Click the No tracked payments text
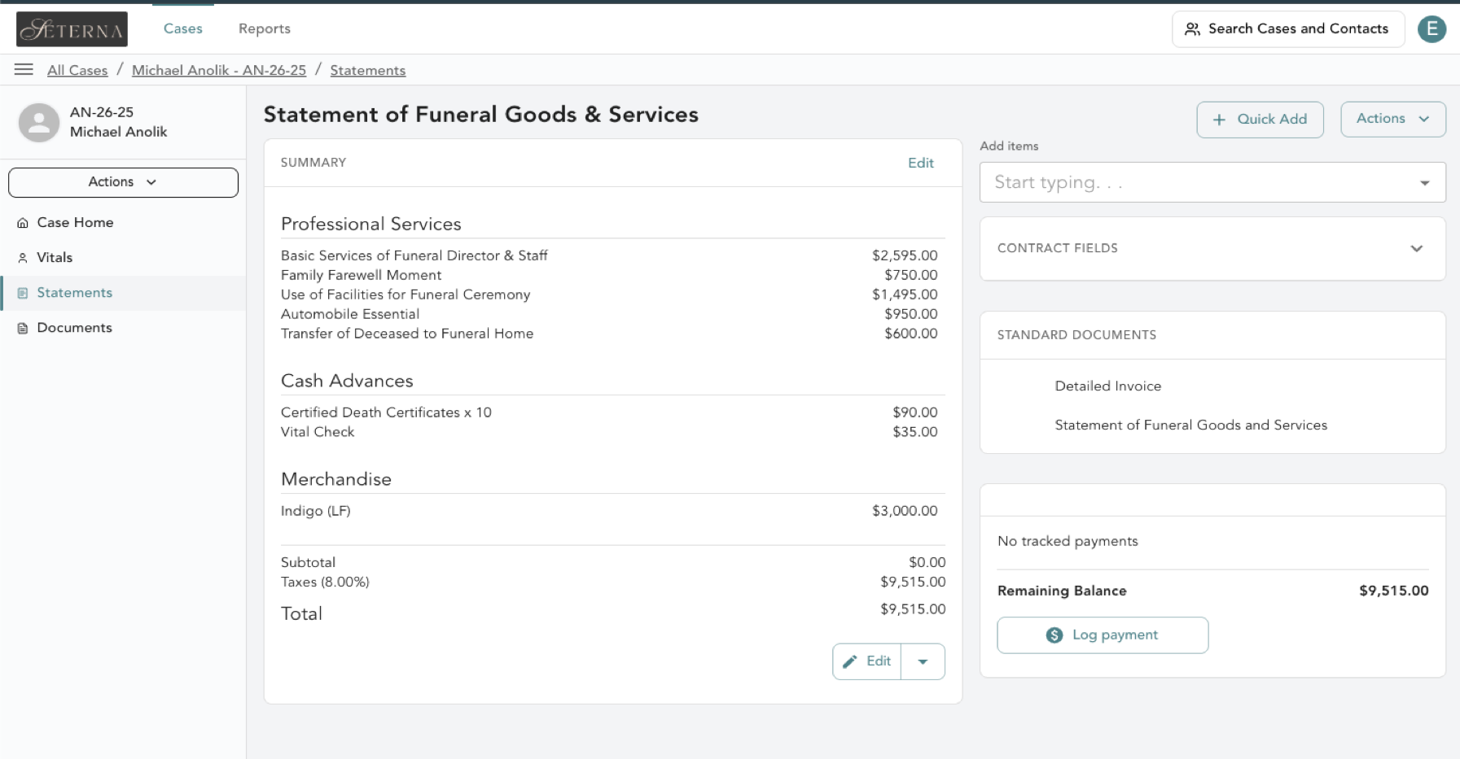Viewport: 1460px width, 759px height. [1068, 542]
